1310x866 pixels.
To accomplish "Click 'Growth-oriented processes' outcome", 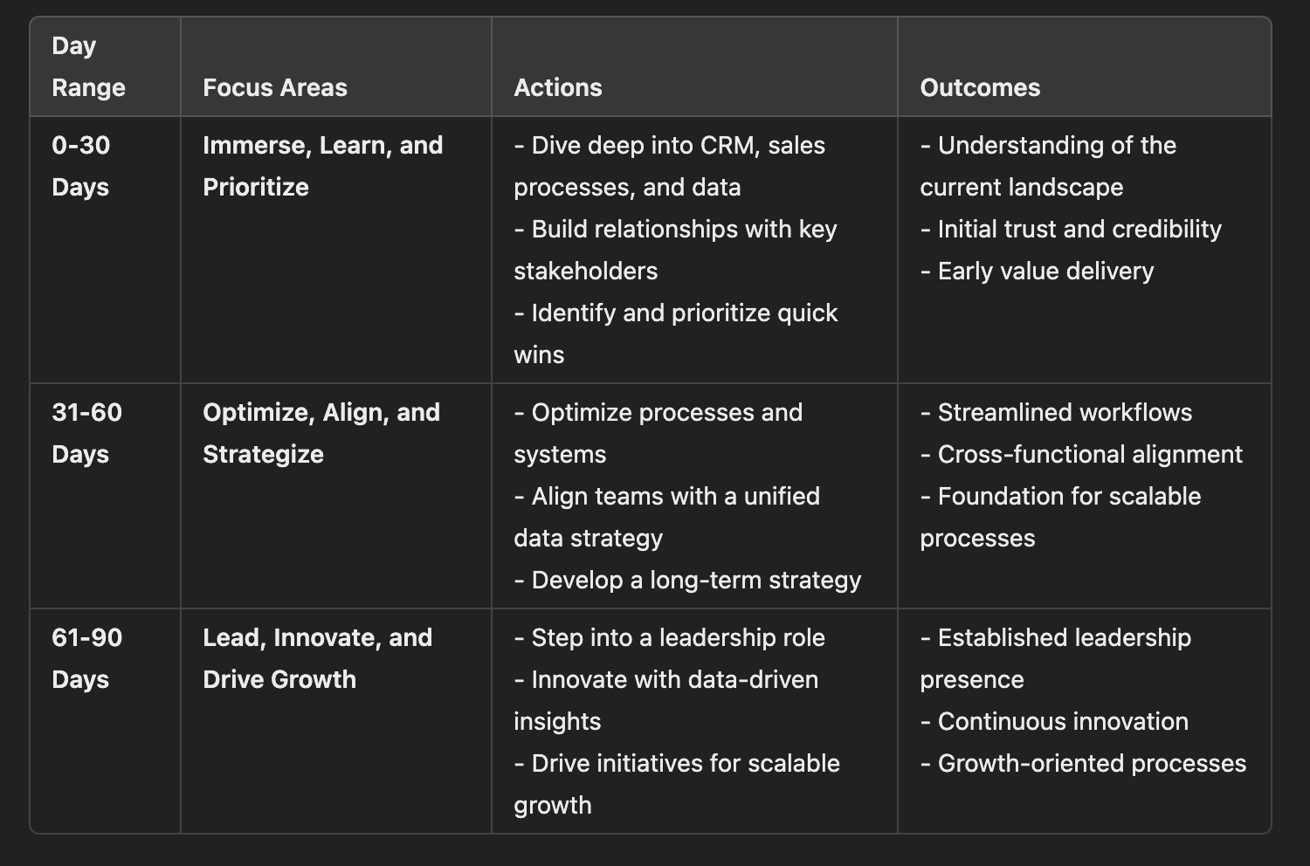I will coord(1083,763).
